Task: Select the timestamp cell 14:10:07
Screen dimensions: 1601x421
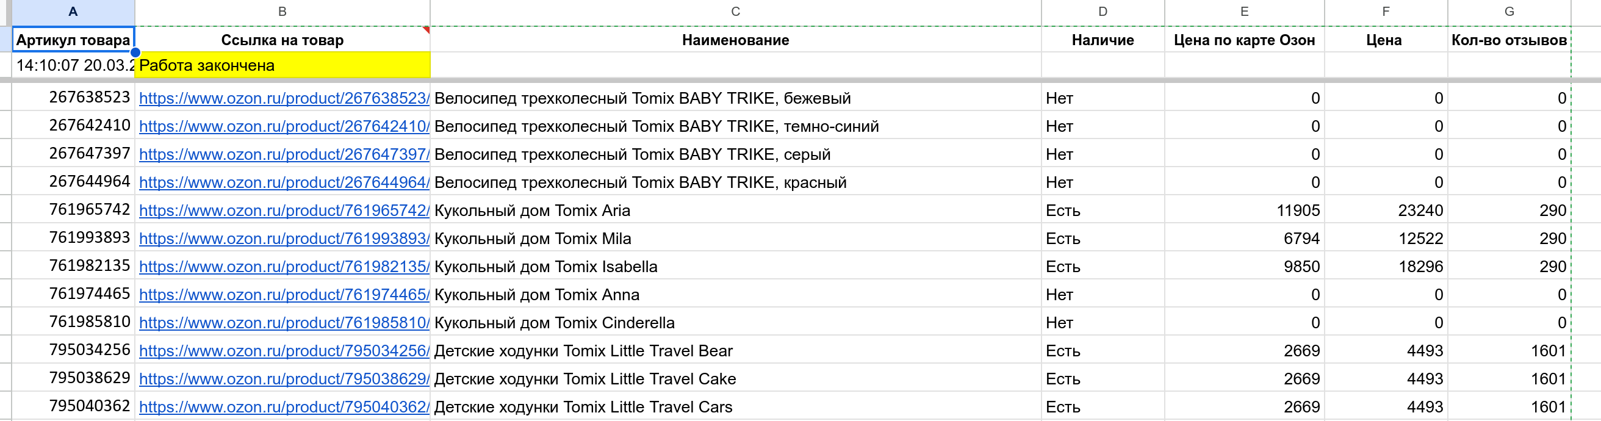Action: click(x=73, y=65)
